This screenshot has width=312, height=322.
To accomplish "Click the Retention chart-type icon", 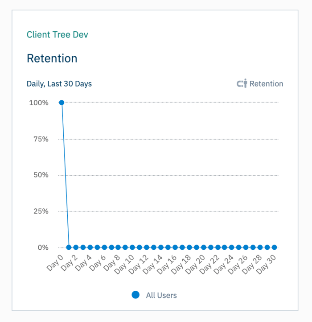I will click(x=242, y=83).
